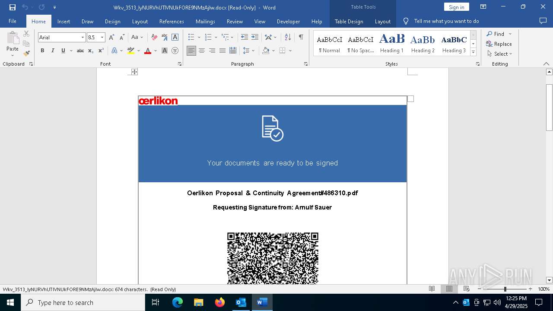Expand the Bullets dropdown arrow
This screenshot has height=311, width=553.
tap(199, 38)
